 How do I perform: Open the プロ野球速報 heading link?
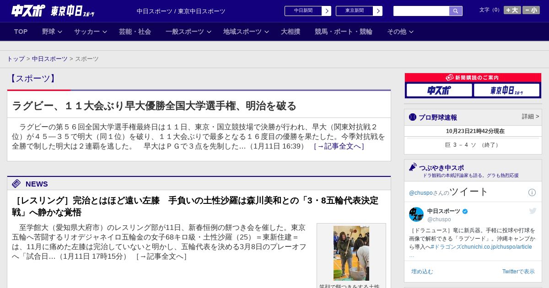pos(438,117)
